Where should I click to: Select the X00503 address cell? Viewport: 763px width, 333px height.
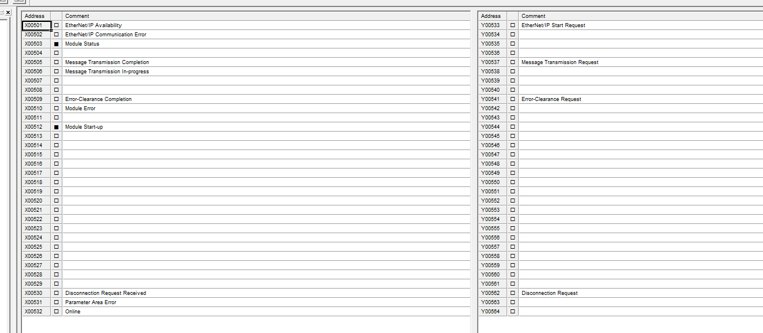click(x=36, y=44)
